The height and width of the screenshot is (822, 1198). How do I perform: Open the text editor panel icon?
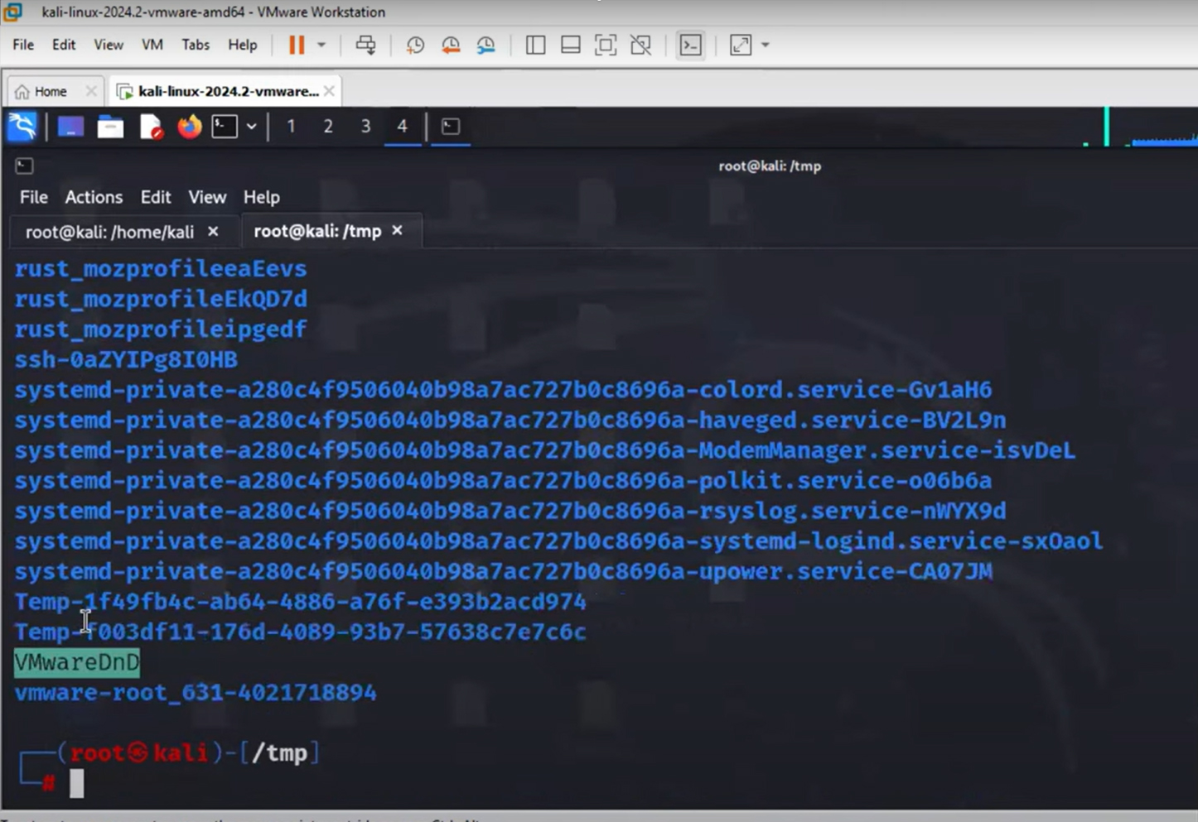[x=151, y=127]
